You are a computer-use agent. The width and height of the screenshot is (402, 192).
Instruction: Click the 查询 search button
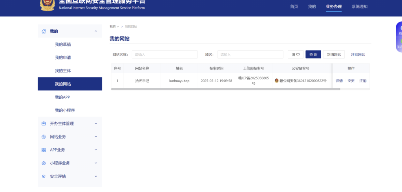[x=313, y=55]
